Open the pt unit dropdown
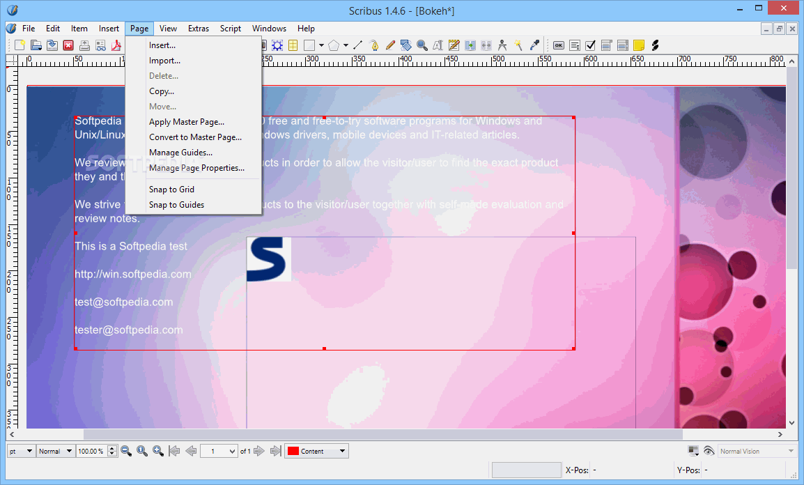 pyautogui.click(x=21, y=451)
